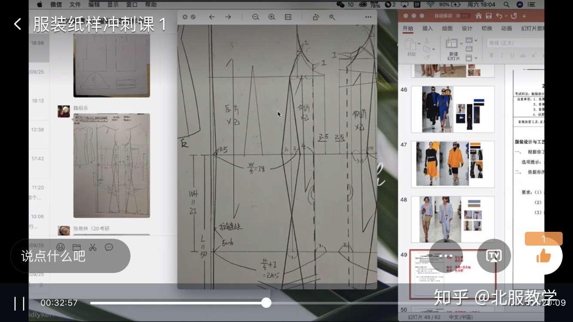Pause the video playback
The image size is (573, 322).
[x=19, y=303]
